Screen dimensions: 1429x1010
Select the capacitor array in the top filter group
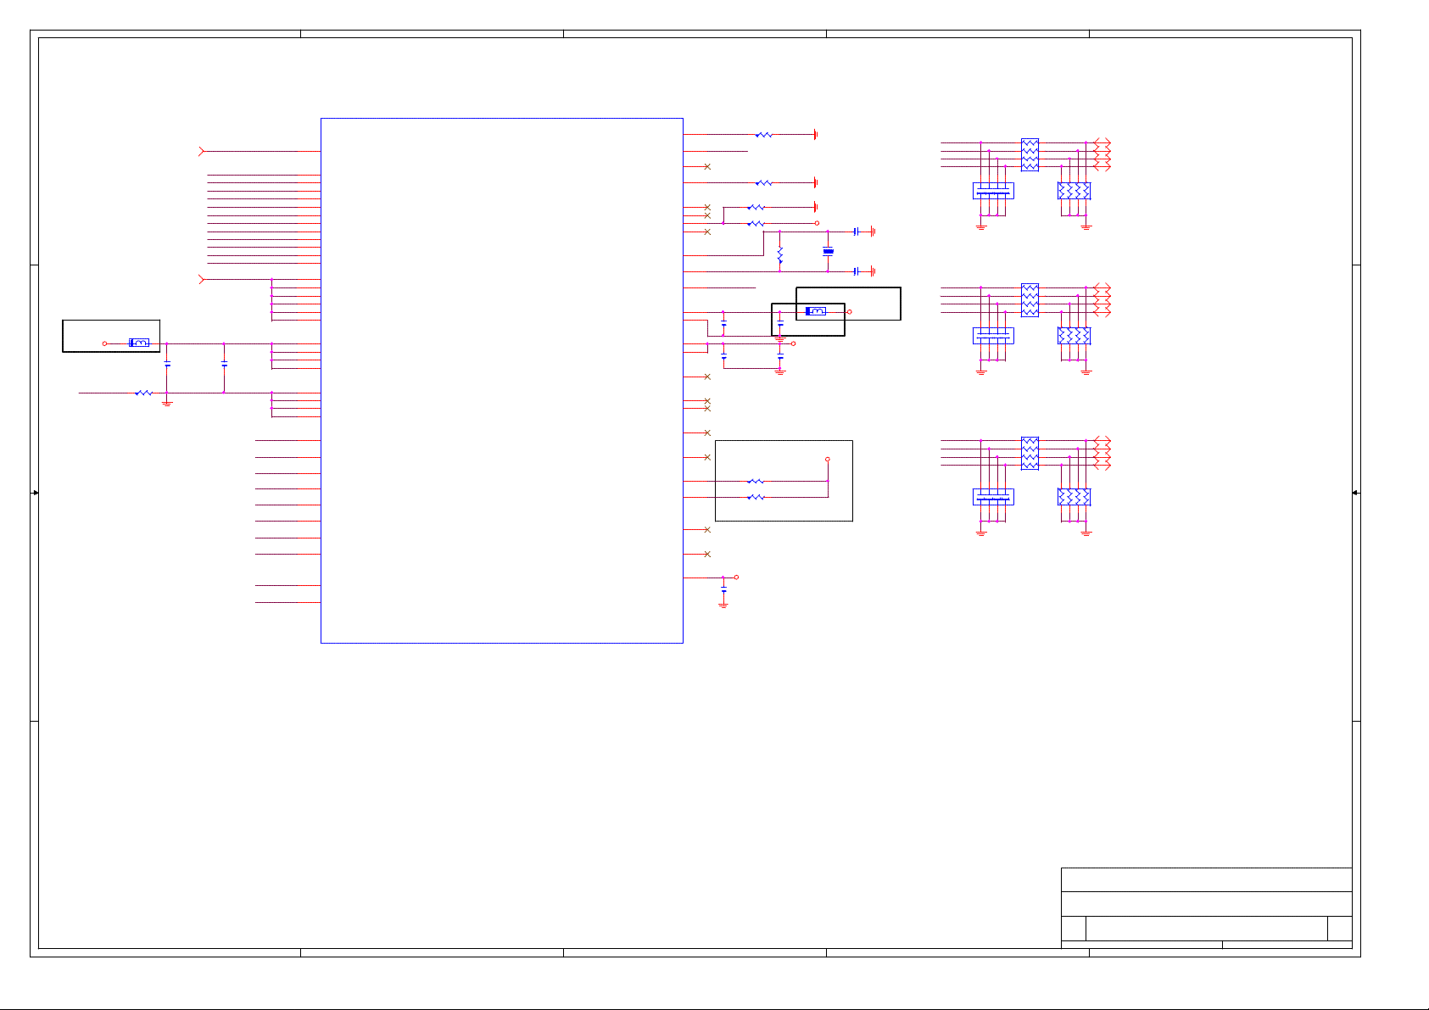993,191
